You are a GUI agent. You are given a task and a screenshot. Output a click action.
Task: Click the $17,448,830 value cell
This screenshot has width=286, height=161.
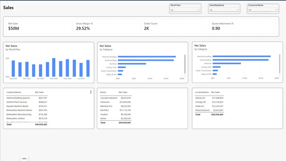click(x=218, y=98)
